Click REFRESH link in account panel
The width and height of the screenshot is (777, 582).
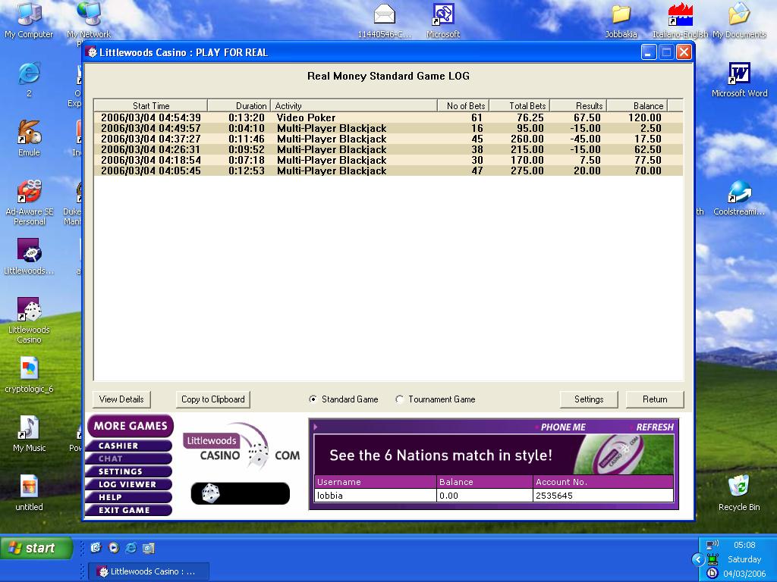click(655, 427)
